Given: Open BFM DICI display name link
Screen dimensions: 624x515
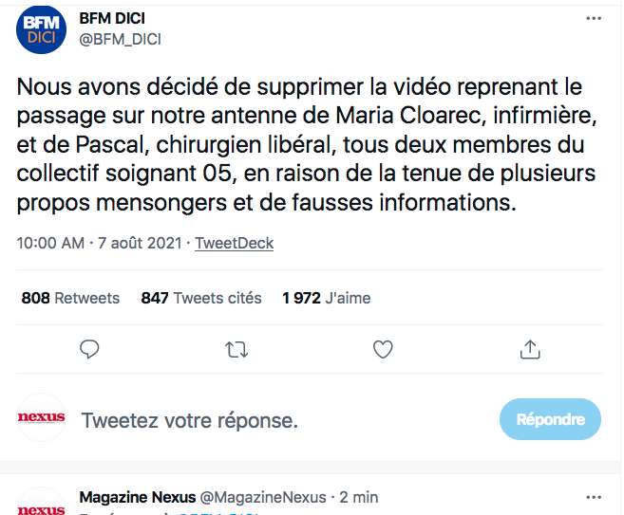Looking at the screenshot, I should (x=112, y=18).
